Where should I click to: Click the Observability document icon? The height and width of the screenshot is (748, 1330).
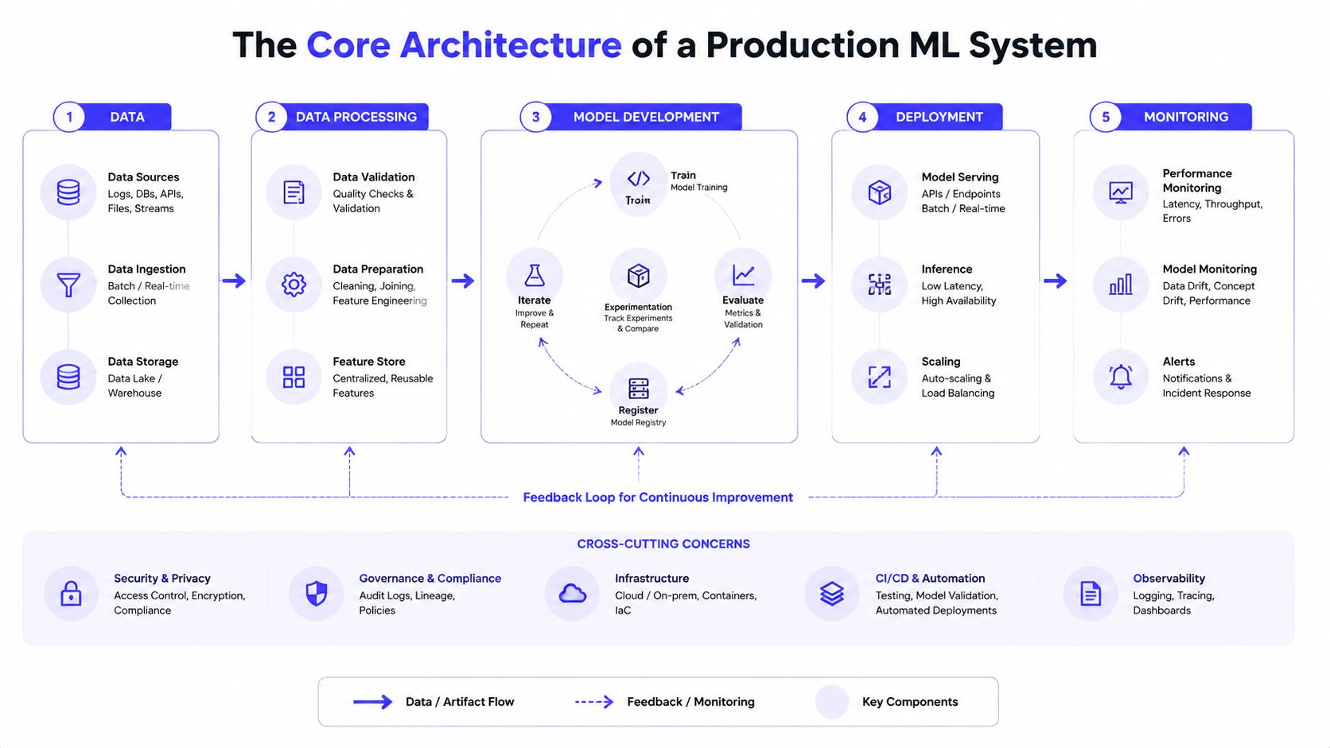click(1091, 594)
